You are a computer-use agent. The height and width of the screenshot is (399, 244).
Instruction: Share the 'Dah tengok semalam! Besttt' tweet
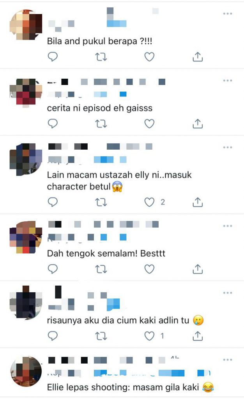tap(198, 269)
